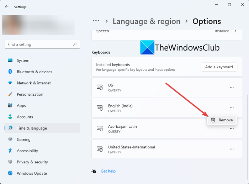
Task: Click the Add a keyboard button
Action: click(x=219, y=67)
